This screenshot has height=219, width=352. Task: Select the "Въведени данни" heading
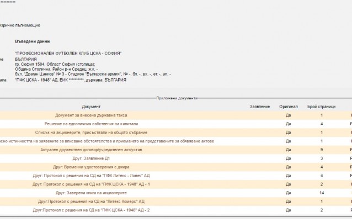(33, 41)
